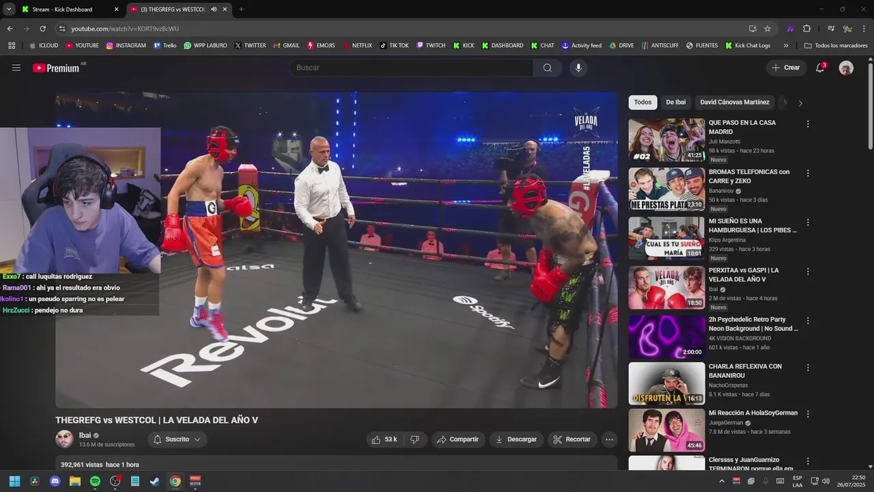Open the notifications bell

pyautogui.click(x=821, y=68)
